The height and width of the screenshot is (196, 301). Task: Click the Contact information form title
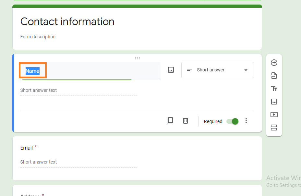tap(67, 21)
